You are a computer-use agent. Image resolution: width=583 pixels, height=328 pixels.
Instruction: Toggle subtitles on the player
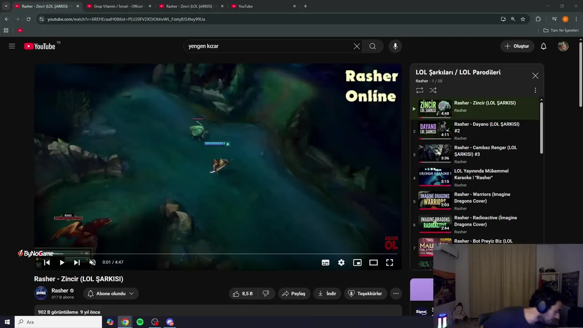tap(325, 262)
